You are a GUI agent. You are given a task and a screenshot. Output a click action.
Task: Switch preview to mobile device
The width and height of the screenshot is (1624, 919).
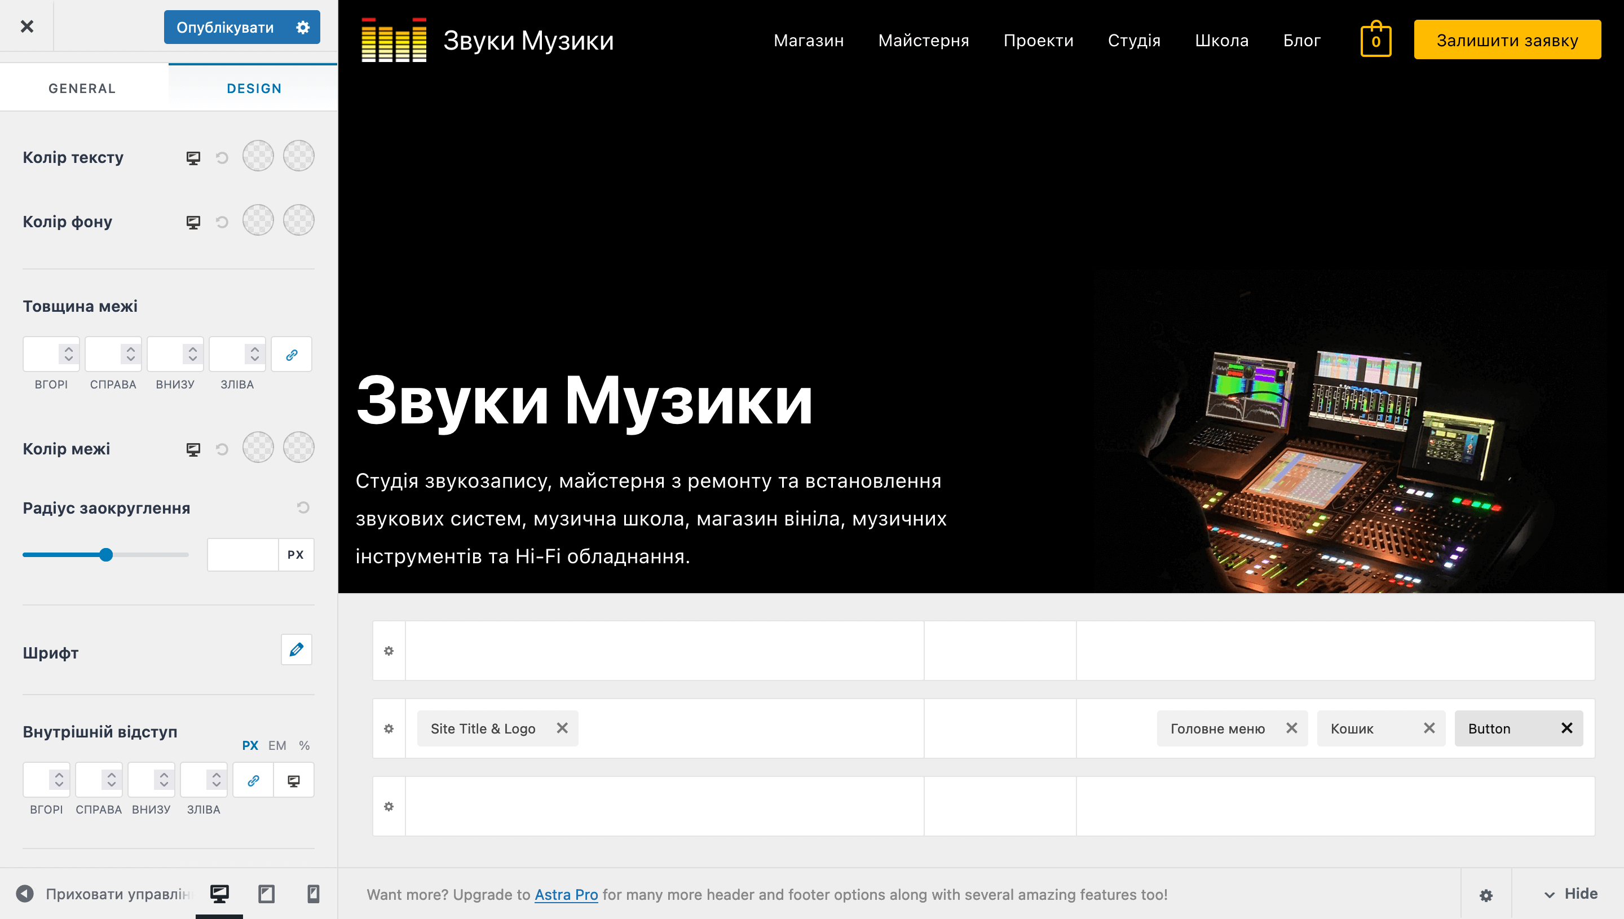point(313,894)
